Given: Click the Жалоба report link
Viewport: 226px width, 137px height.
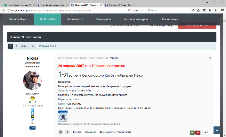Looking at the screenshot, I should [x=115, y=58].
